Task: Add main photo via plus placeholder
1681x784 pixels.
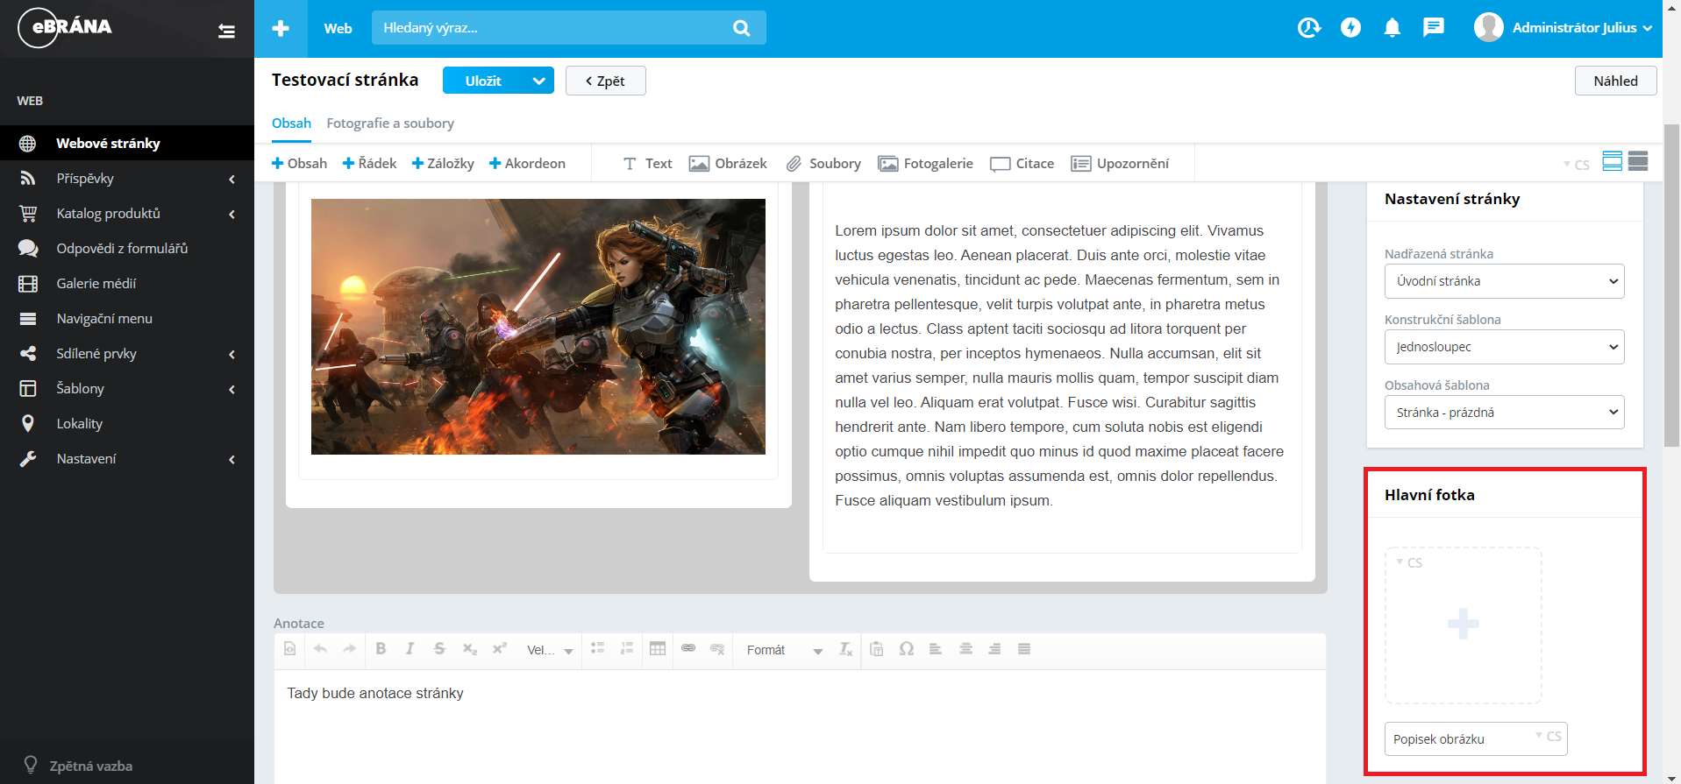Action: [x=1463, y=625]
